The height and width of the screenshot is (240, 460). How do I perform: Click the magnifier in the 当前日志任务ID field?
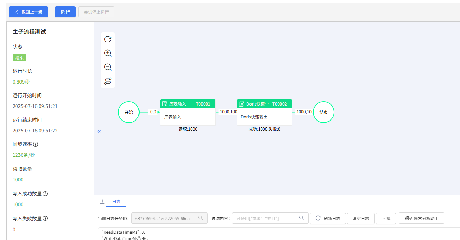click(201, 218)
